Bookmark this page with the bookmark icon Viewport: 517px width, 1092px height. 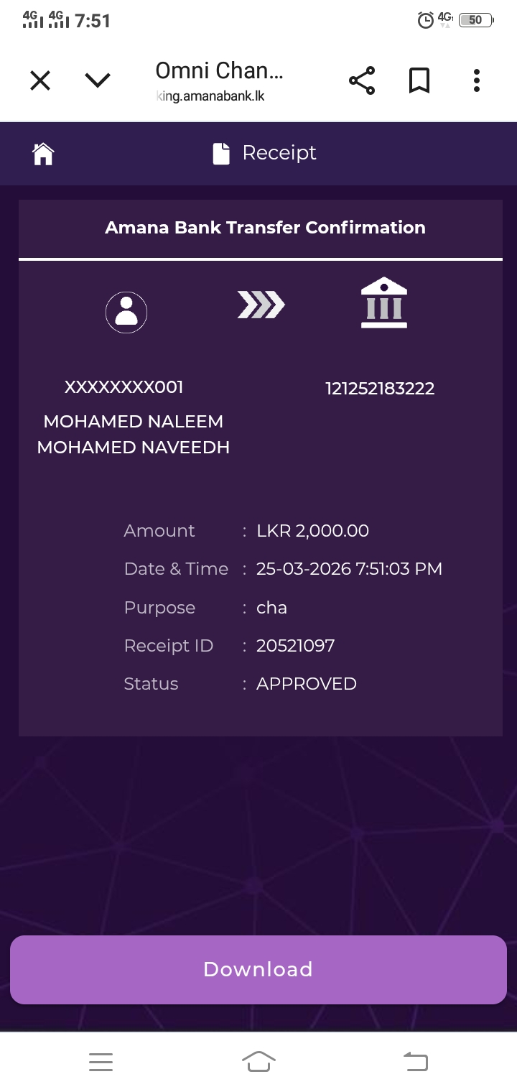(419, 80)
